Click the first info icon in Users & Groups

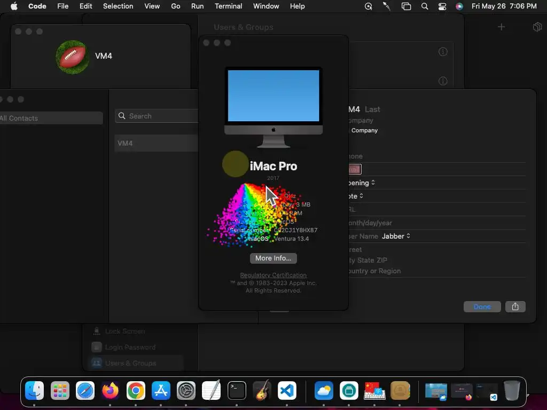(443, 52)
